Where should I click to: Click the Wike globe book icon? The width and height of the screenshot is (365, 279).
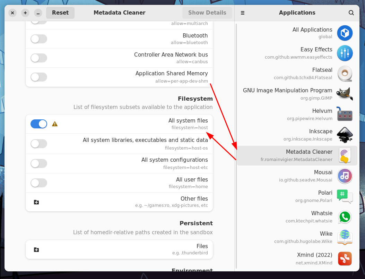tap(345, 237)
